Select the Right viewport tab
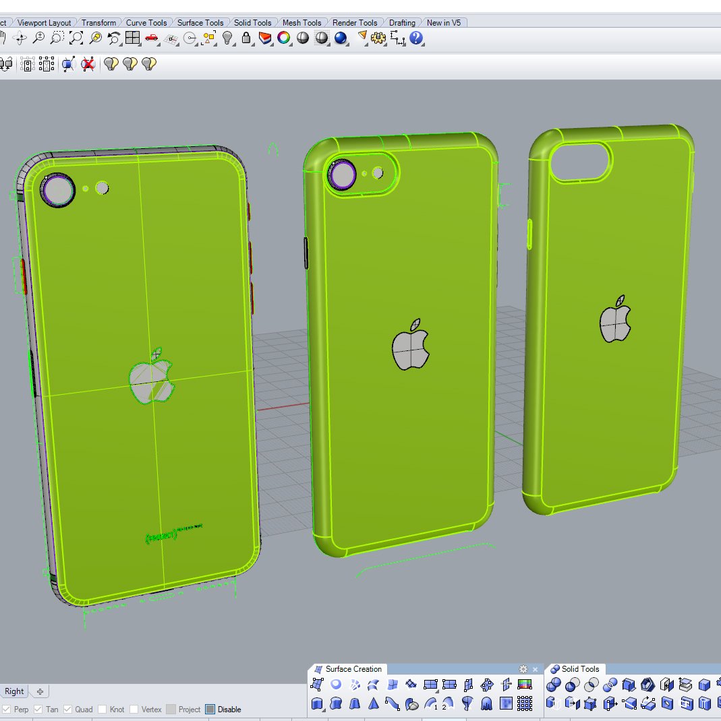 14,691
